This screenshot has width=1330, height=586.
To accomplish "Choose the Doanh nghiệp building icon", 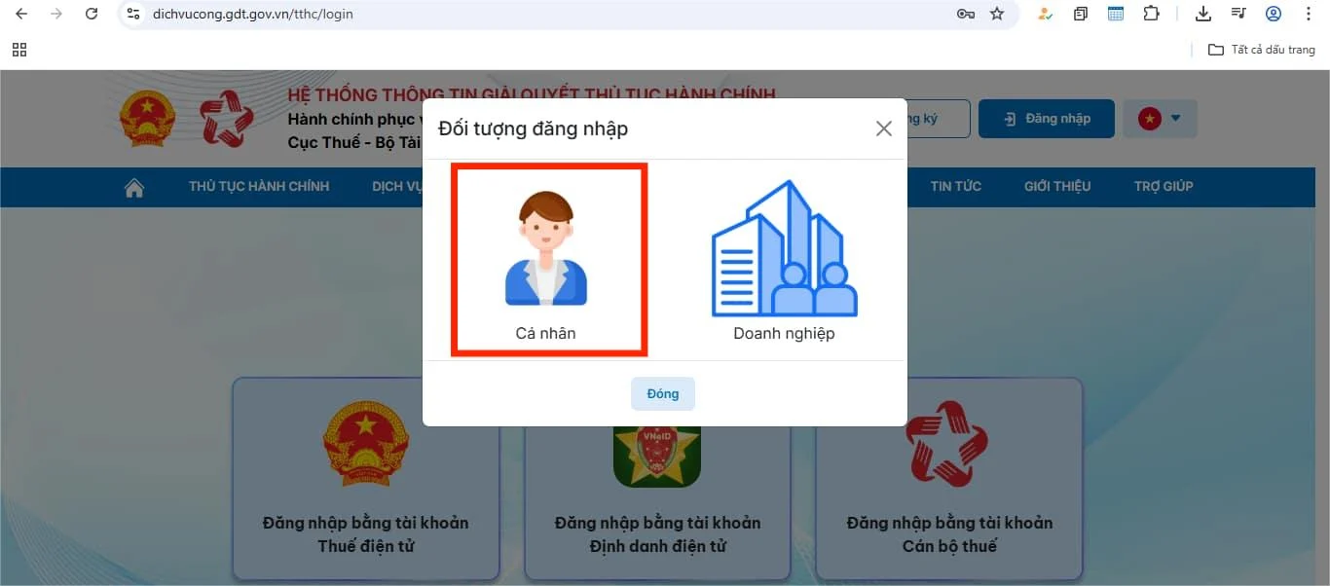I will (x=784, y=248).
